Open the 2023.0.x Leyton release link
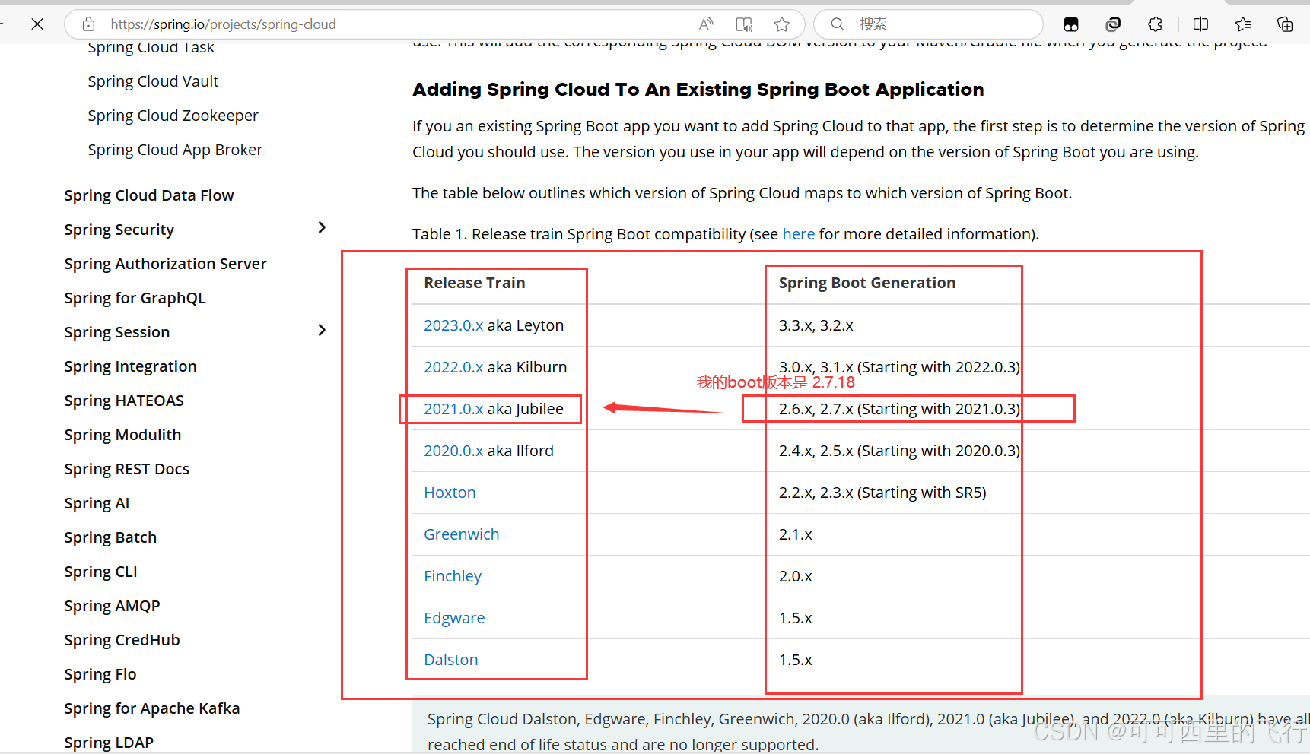Viewport: 1310px width, 754px height. (453, 325)
